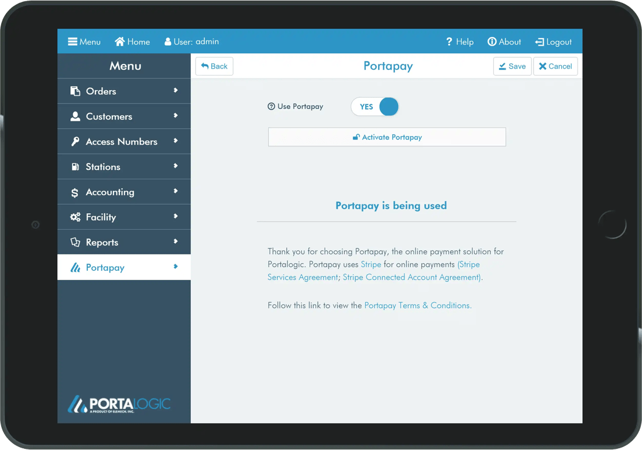The height and width of the screenshot is (450, 642).
Task: Expand the Facility submenu arrow
Action: (x=176, y=216)
